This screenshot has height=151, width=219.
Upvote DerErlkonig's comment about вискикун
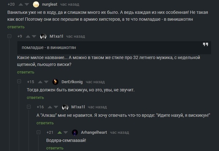40,82
